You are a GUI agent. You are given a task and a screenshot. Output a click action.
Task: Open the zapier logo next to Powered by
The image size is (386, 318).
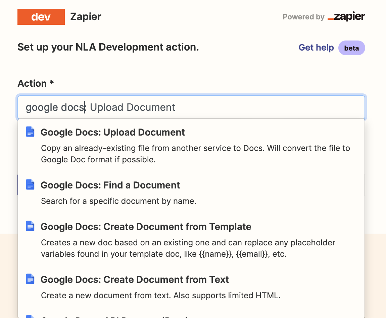pyautogui.click(x=346, y=16)
